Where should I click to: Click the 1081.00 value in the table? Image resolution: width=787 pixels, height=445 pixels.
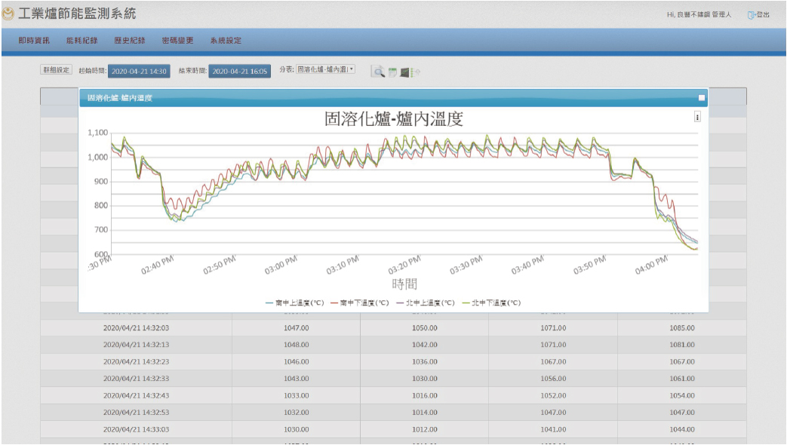pyautogui.click(x=682, y=345)
